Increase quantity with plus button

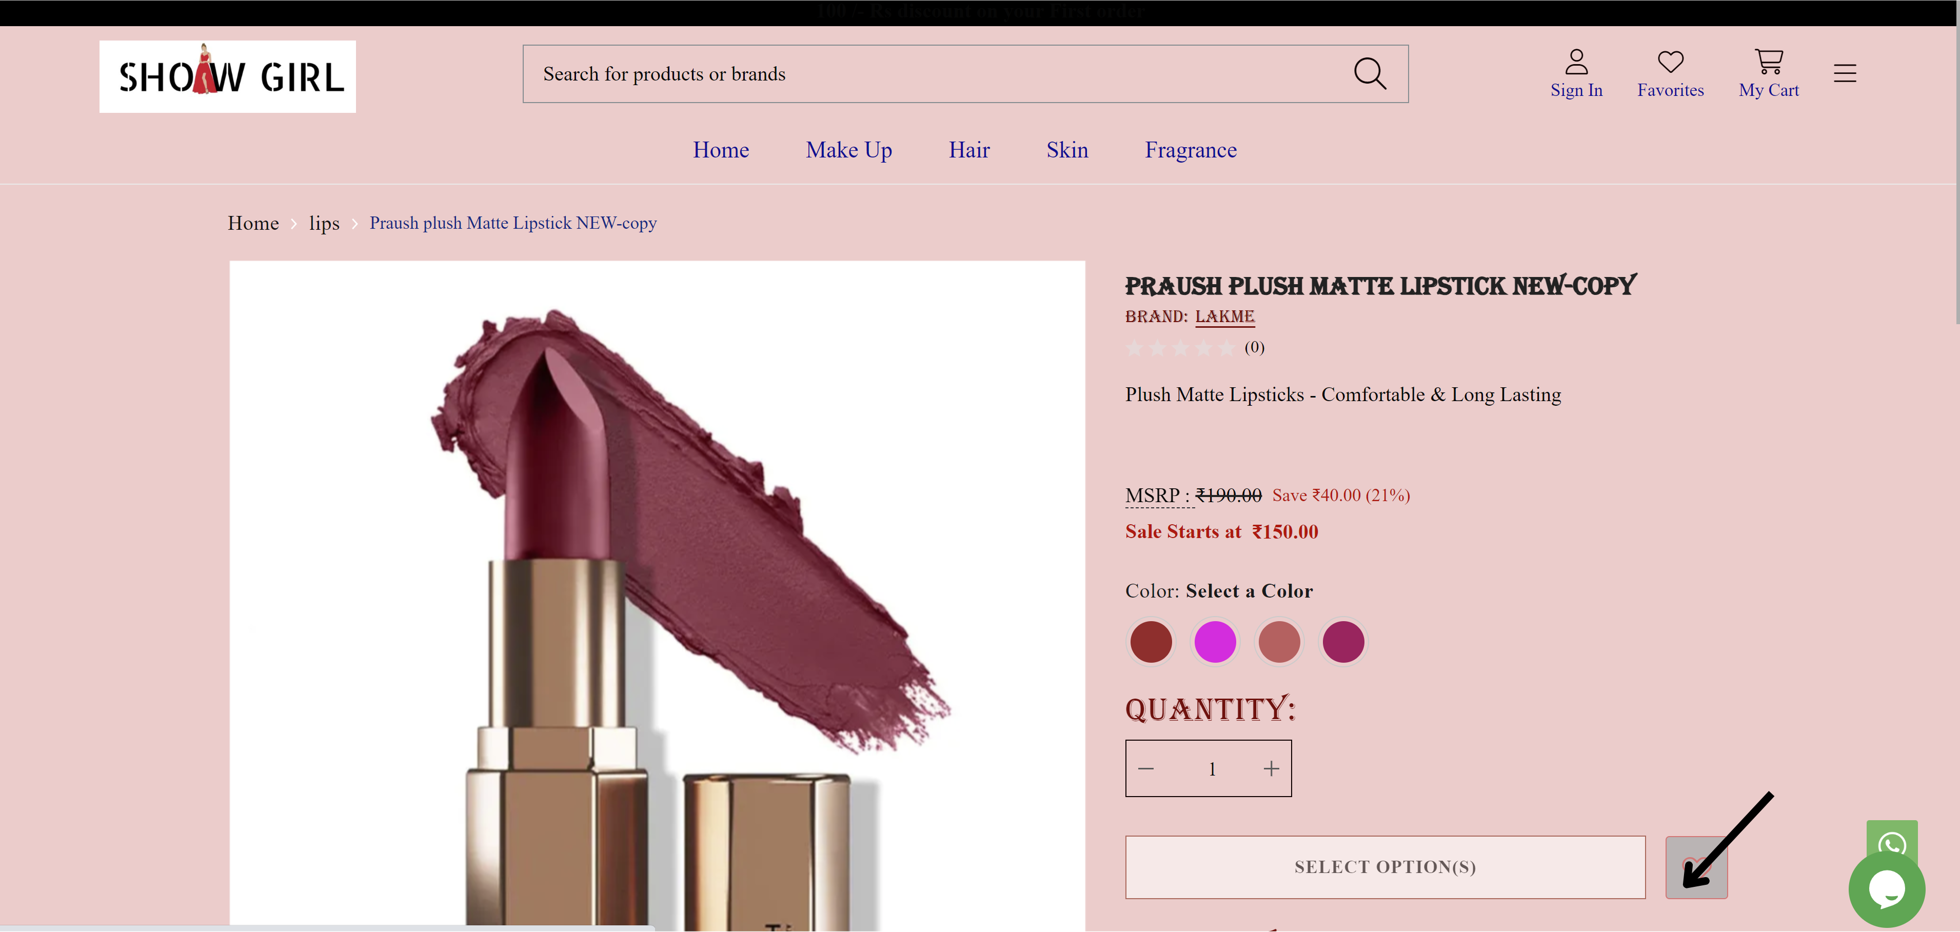1272,768
